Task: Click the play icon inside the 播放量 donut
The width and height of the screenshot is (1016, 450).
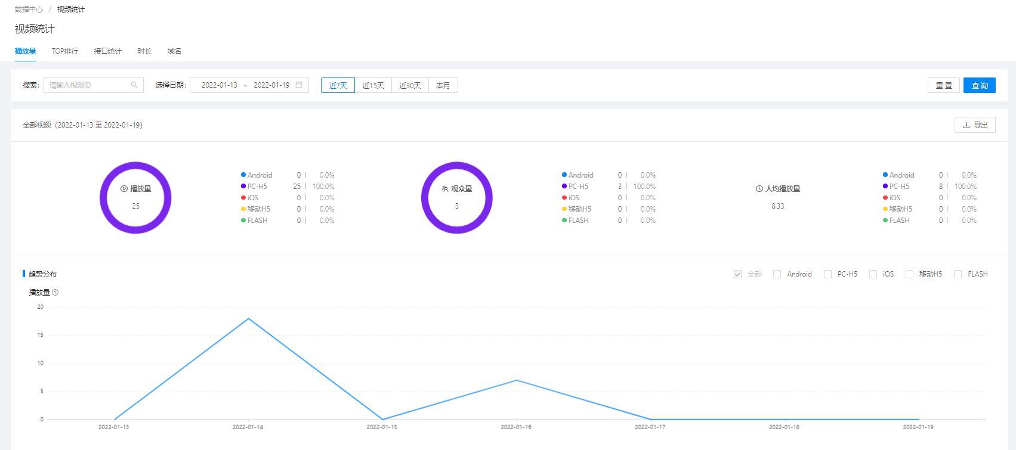Action: pos(124,189)
